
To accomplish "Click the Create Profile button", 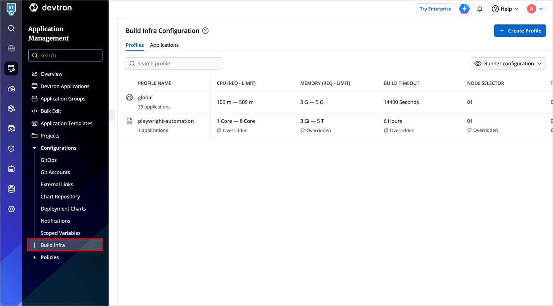I will [x=520, y=31].
